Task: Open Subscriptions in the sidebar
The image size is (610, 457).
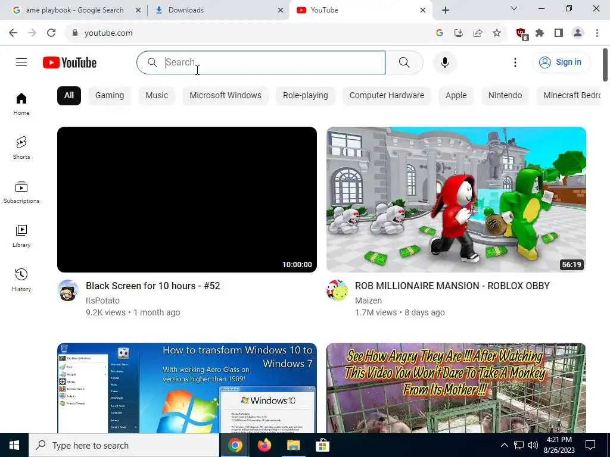Action: click(21, 192)
